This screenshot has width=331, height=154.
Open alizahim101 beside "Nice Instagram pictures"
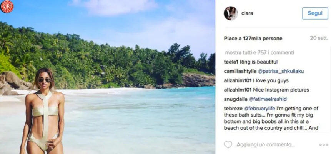tap(238, 90)
